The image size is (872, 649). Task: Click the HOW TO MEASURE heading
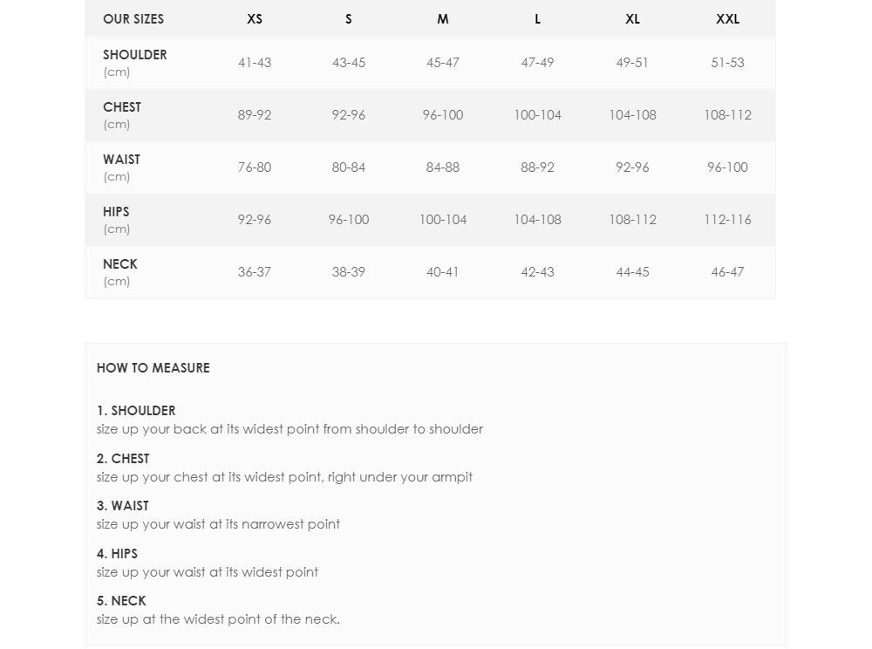tap(153, 367)
